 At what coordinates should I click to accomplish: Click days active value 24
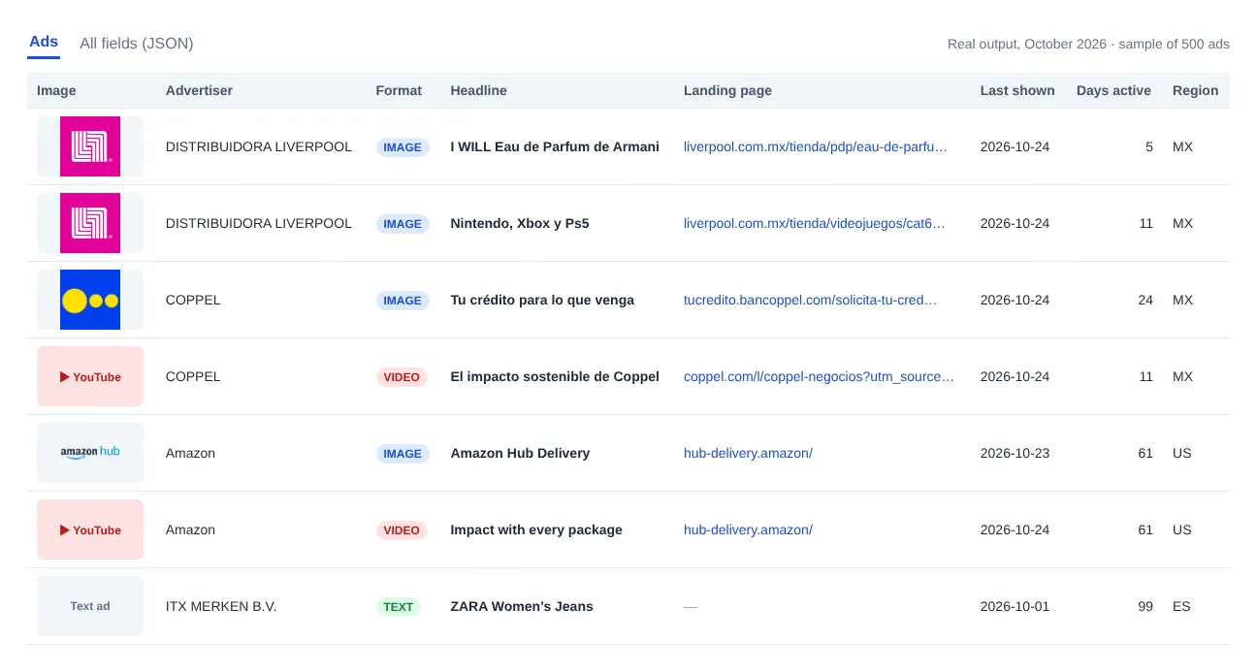[1145, 301]
